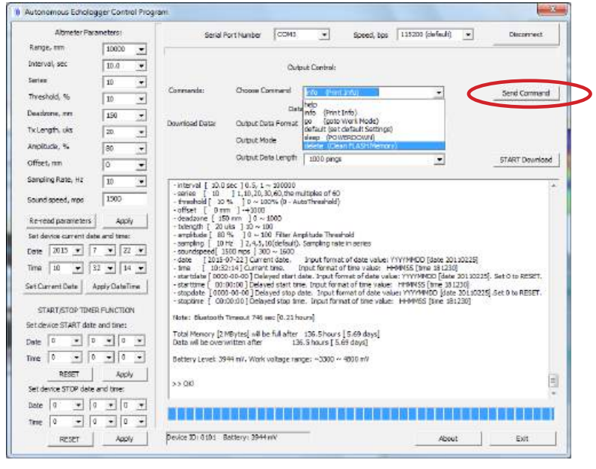The height and width of the screenshot is (469, 596).
Task: Expand the Speed bps dropdown
Action: pos(468,34)
